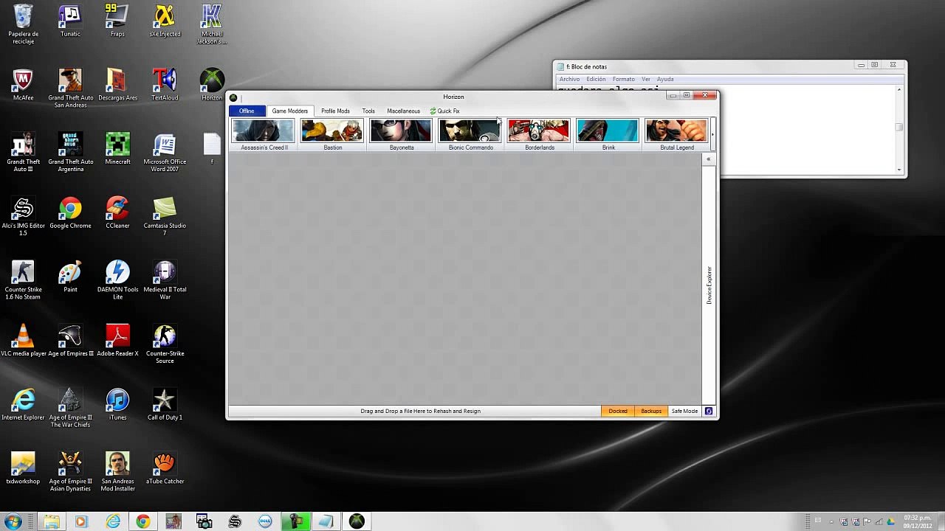Screen dimensions: 945x531
Task: Open the Assassin's Creed II modder
Action: click(x=264, y=135)
